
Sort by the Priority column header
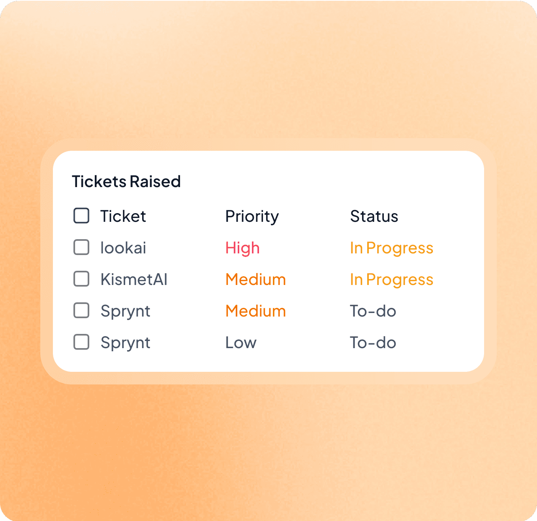click(x=252, y=216)
